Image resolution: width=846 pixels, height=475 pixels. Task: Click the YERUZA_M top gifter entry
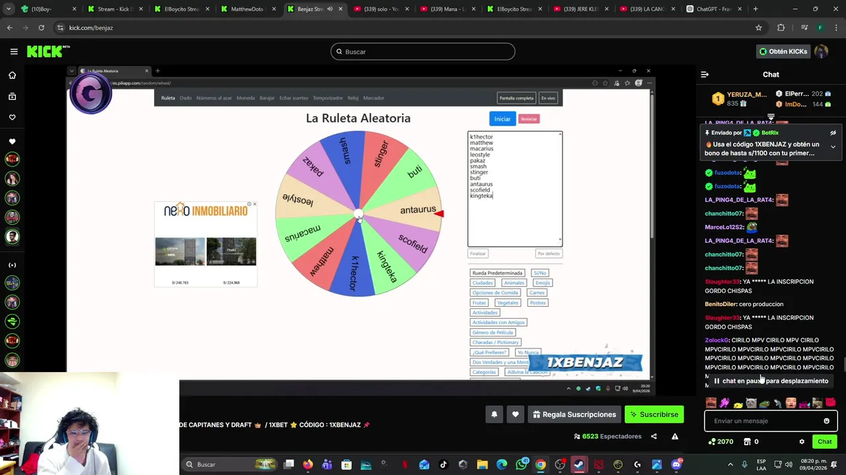click(x=740, y=99)
